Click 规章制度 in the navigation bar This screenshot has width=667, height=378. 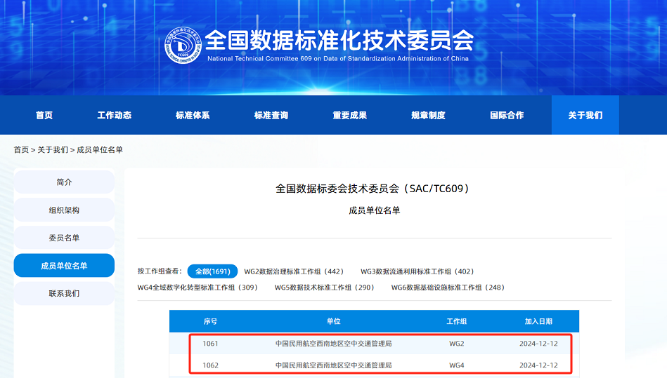coord(428,115)
